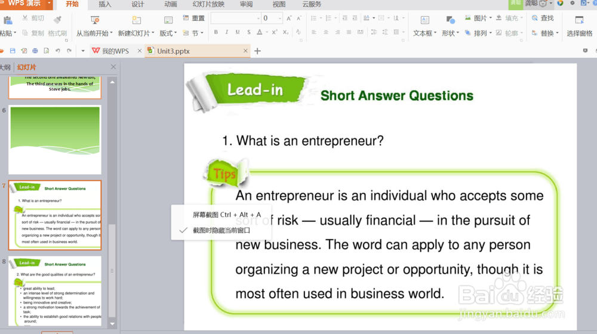The height and width of the screenshot is (334, 597).
Task: Click the decrease indent icon
Action: [x=344, y=18]
